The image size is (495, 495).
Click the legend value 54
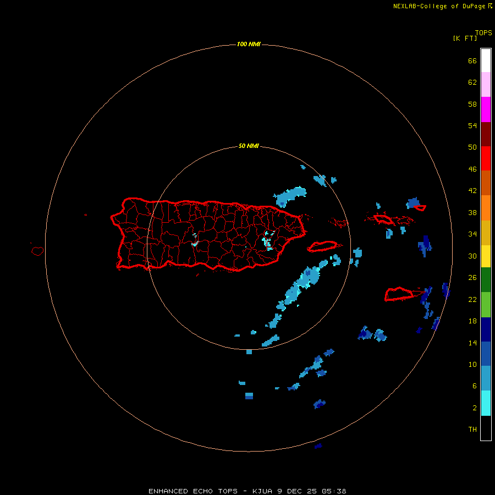472,125
